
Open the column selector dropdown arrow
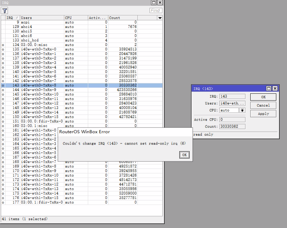(x=160, y=18)
